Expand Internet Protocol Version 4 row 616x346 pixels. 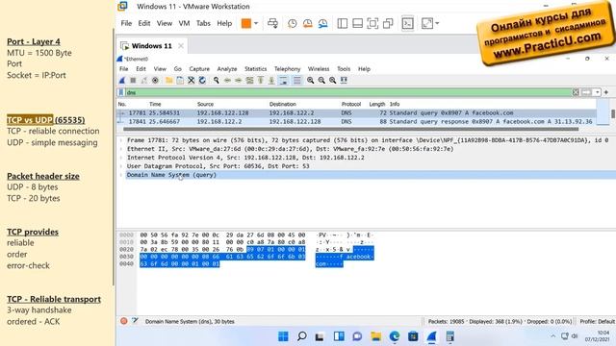click(x=121, y=158)
